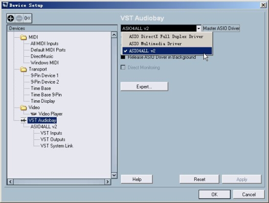Click the horizontal scroll-left arrow

pos(10,182)
